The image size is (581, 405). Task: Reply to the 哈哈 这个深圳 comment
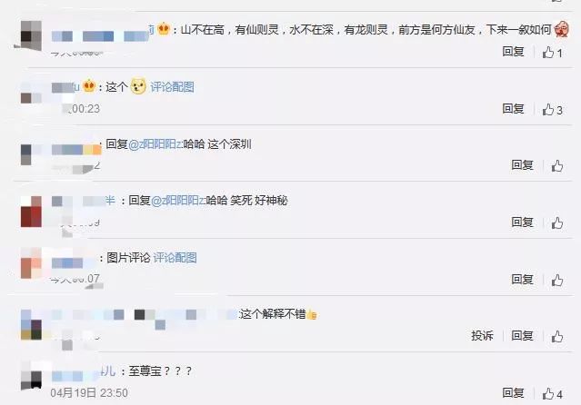click(522, 164)
